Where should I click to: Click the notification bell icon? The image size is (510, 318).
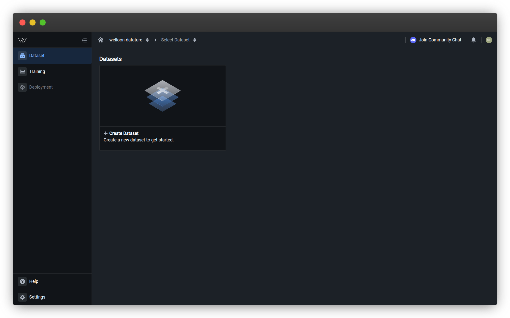(473, 40)
